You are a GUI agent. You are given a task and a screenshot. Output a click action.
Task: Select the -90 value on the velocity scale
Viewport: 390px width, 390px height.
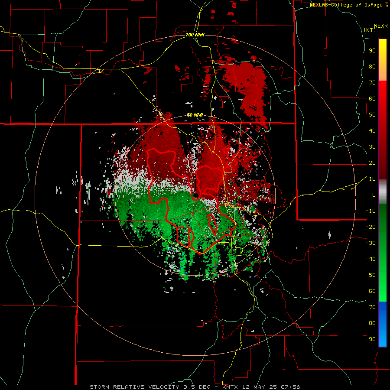coord(370,339)
